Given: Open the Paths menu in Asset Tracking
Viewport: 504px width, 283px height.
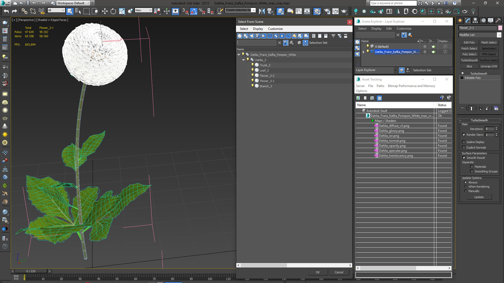Looking at the screenshot, I should click(x=380, y=86).
